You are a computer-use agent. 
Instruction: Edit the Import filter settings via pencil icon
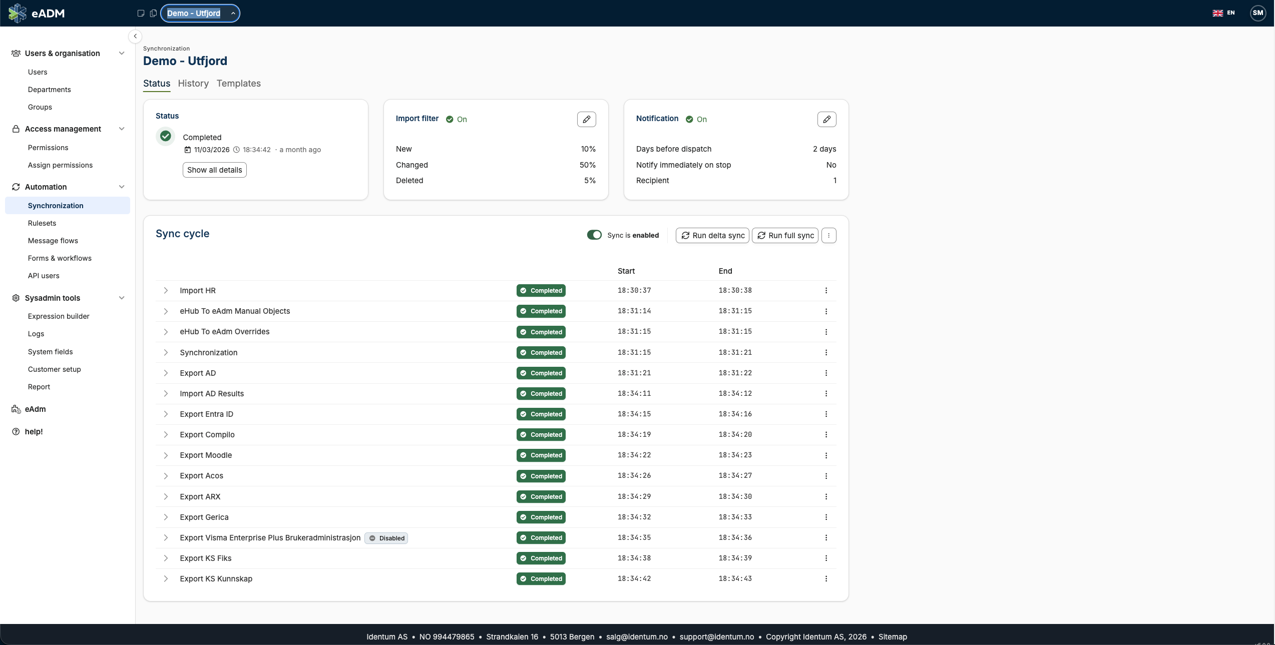586,119
